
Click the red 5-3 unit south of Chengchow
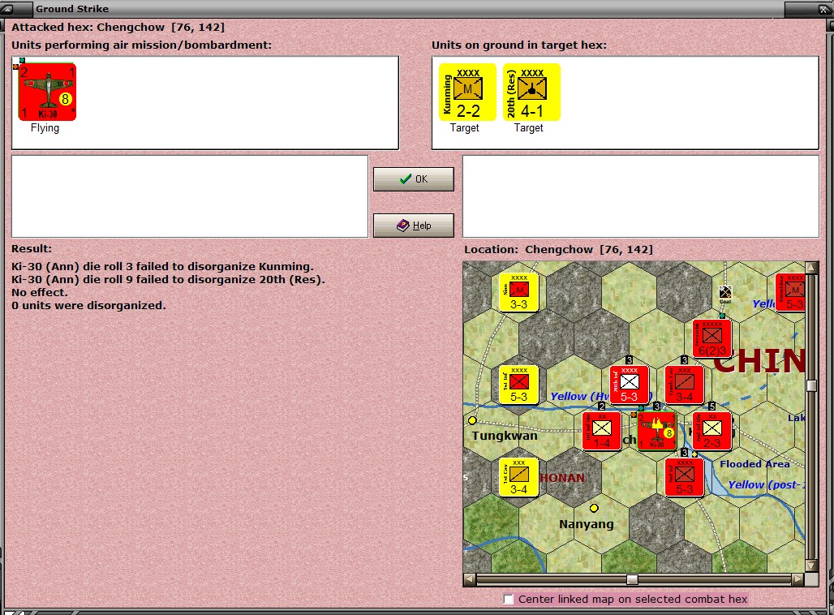pos(685,477)
